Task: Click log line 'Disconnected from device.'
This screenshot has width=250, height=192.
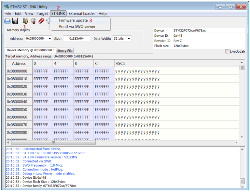Action: click(x=33, y=149)
